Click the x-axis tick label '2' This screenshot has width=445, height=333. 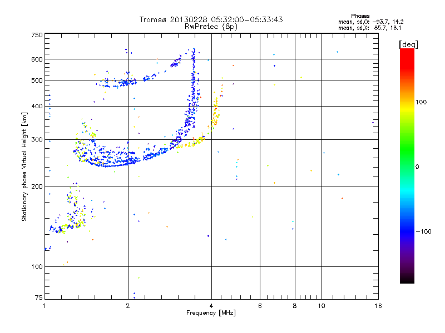(x=128, y=306)
